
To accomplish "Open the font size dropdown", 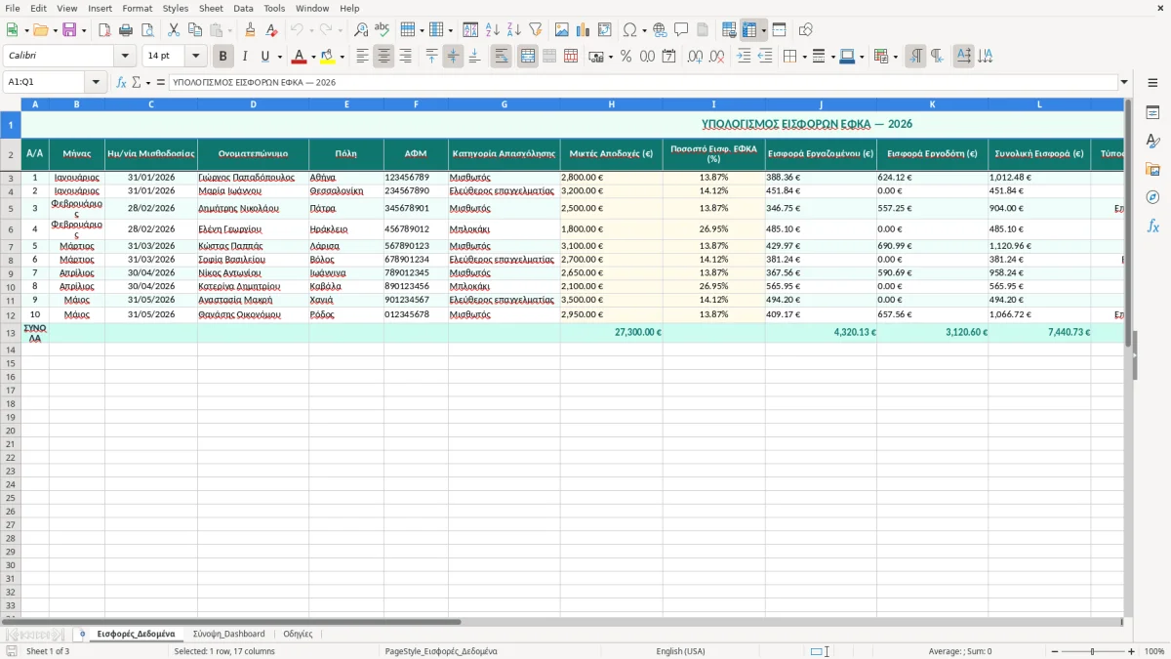I will click(x=196, y=57).
